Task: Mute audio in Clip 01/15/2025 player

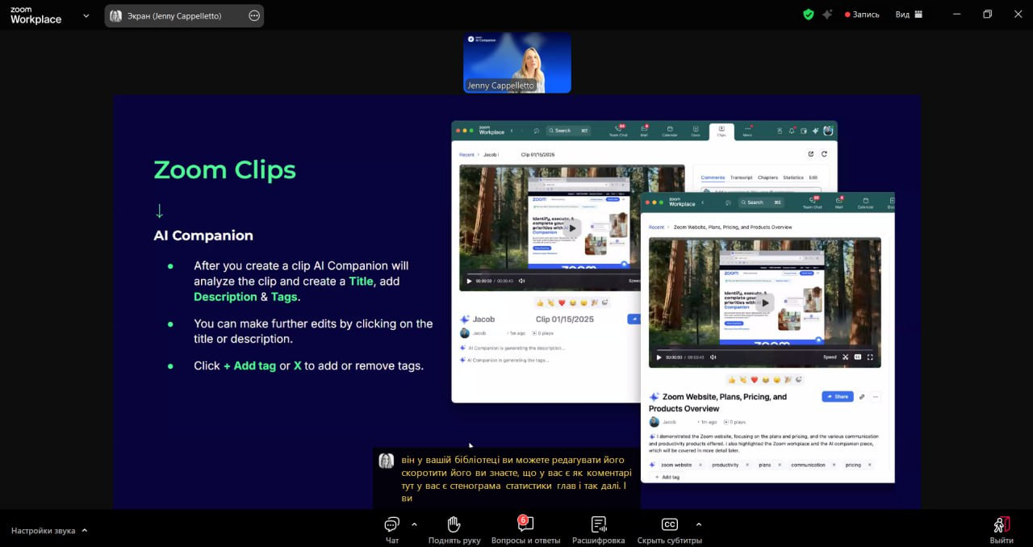Action: click(521, 281)
